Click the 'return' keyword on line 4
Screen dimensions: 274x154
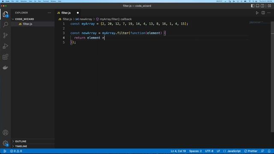[x=80, y=38]
